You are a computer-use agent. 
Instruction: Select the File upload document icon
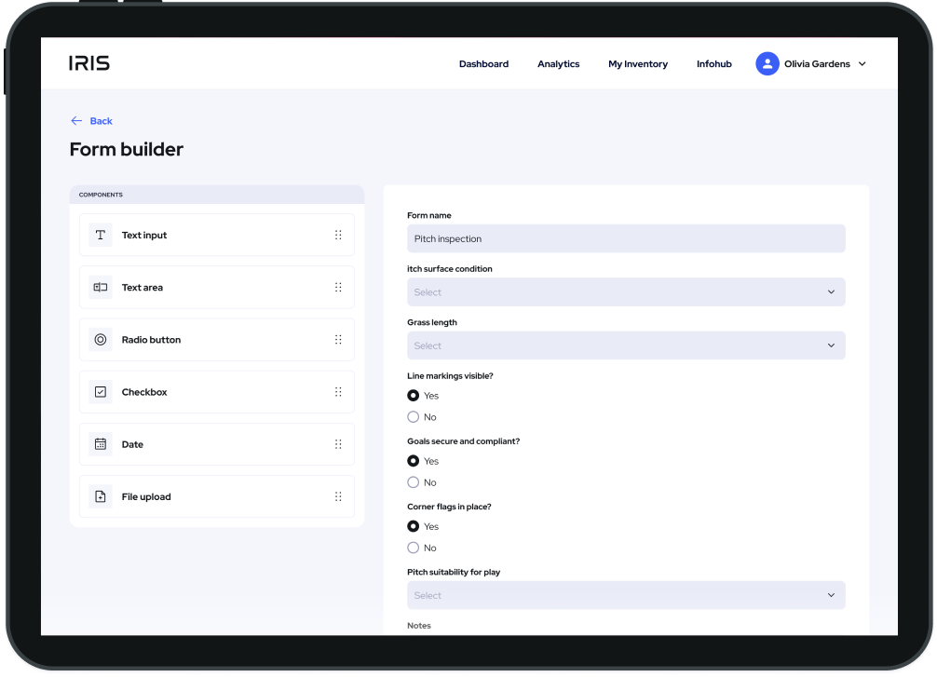point(100,496)
